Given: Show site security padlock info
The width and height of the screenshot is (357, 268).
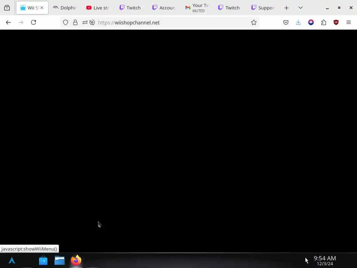Looking at the screenshot, I should [75, 22].
